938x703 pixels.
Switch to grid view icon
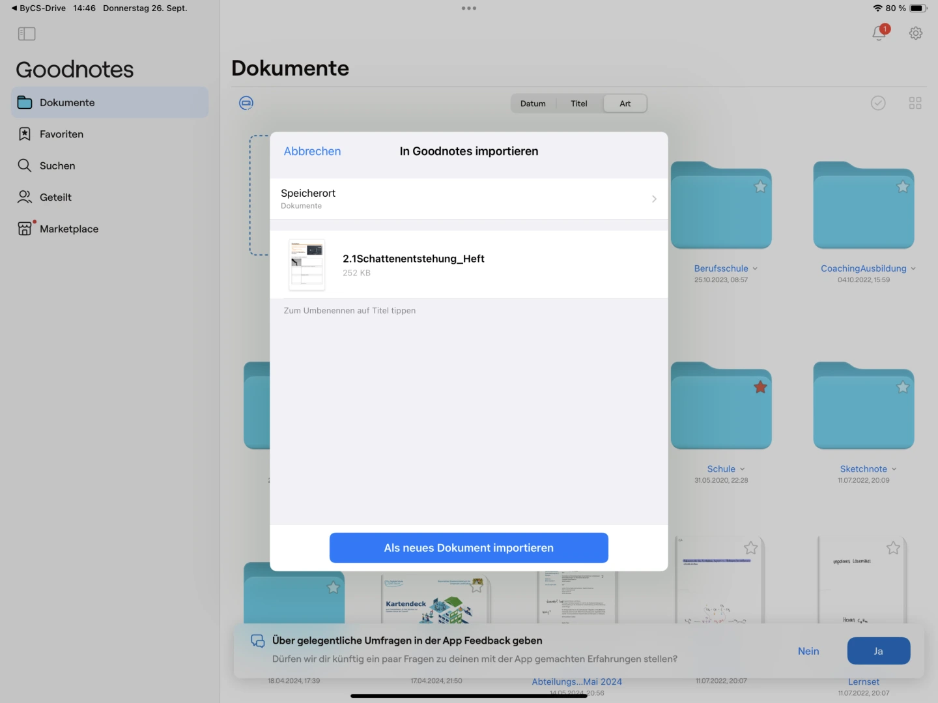click(x=915, y=103)
